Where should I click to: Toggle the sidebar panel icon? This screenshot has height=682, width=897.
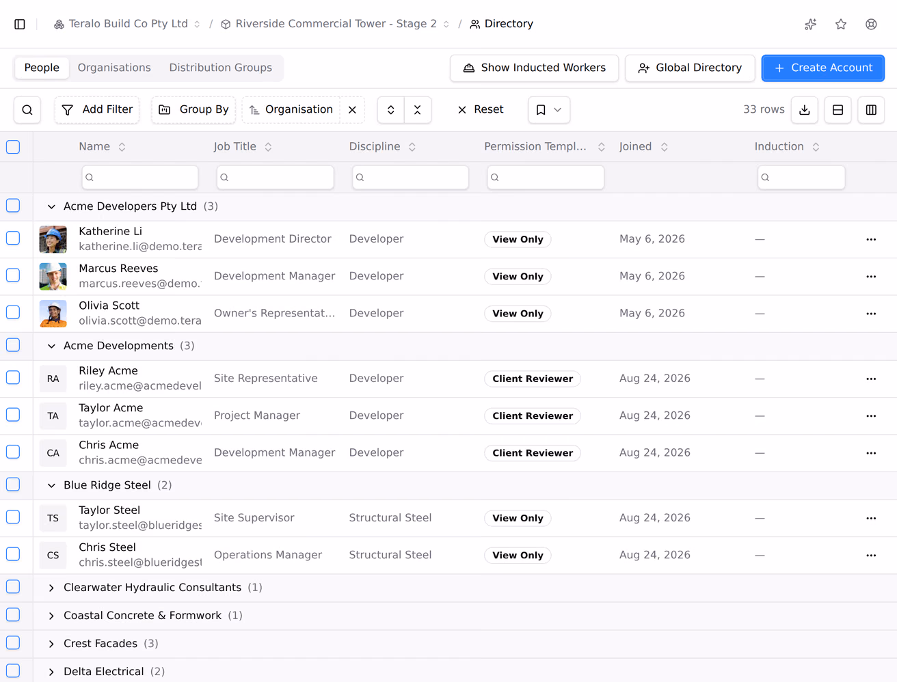(x=20, y=24)
